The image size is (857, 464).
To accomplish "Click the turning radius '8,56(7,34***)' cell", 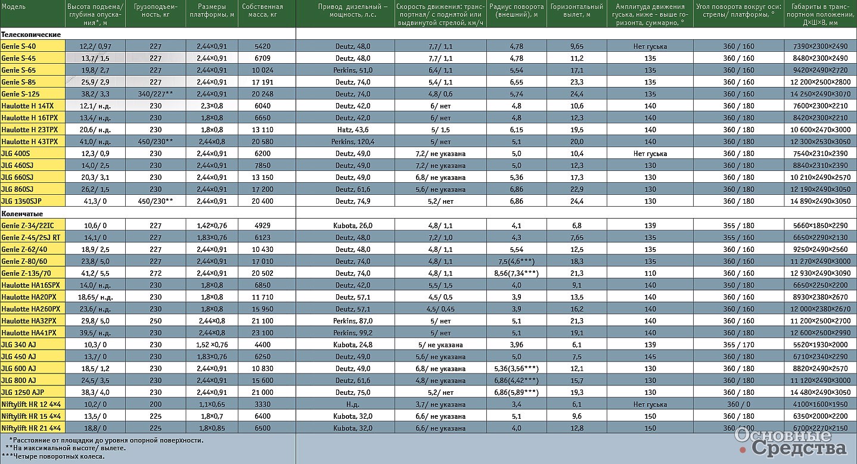I will [516, 273].
